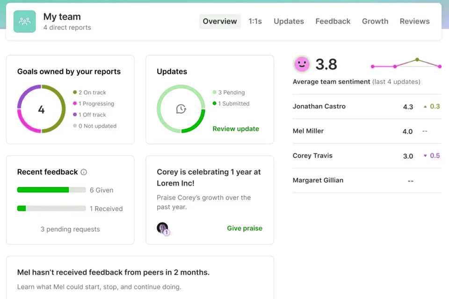
Task: Select the 1 Off track legend item
Action: point(89,115)
